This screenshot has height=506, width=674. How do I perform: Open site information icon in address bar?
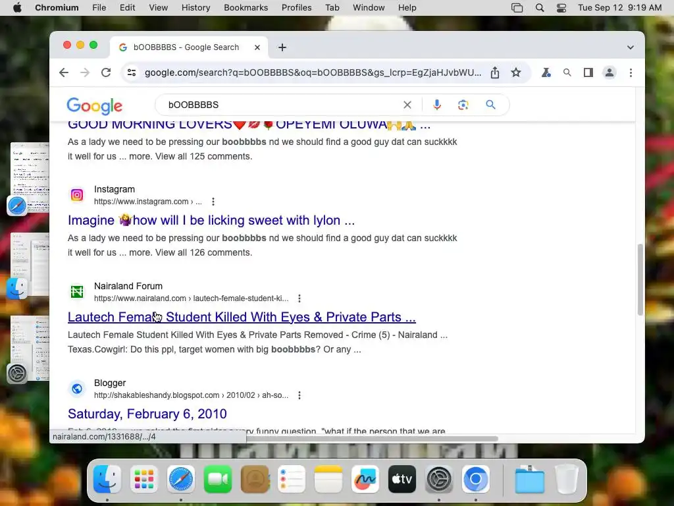click(132, 72)
